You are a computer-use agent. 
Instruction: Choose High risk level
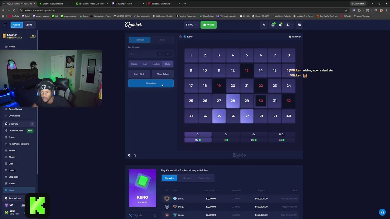167,64
